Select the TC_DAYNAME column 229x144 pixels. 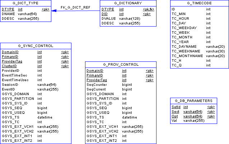(184, 47)
